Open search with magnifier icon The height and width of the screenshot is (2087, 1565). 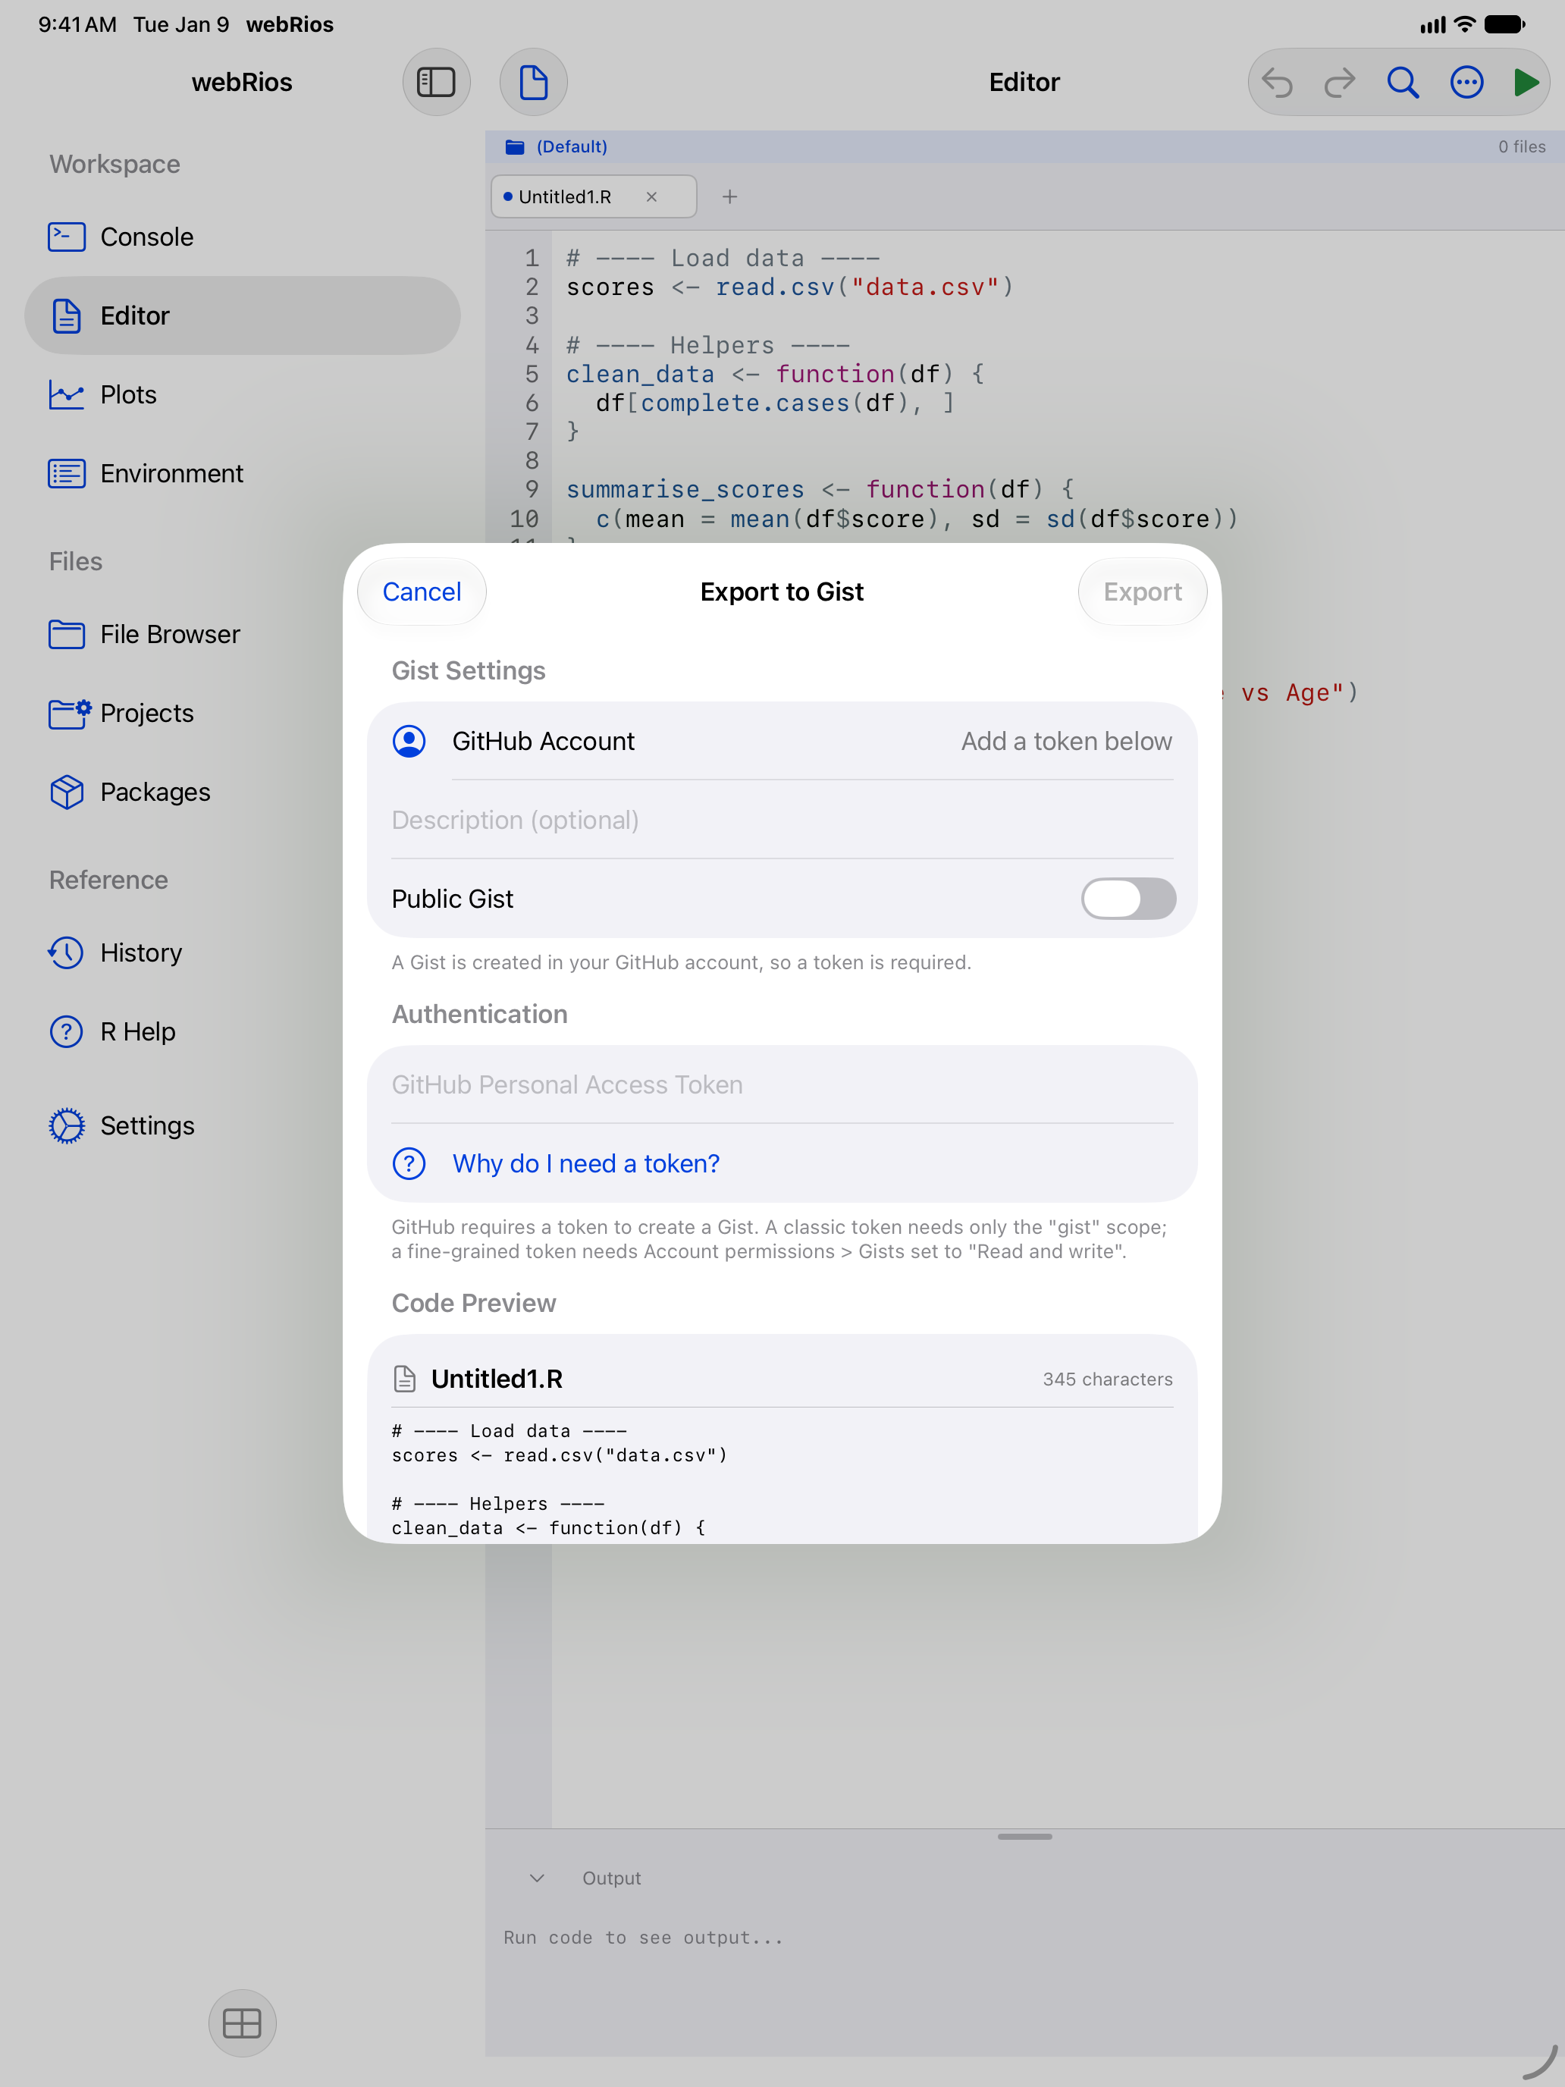[1403, 82]
